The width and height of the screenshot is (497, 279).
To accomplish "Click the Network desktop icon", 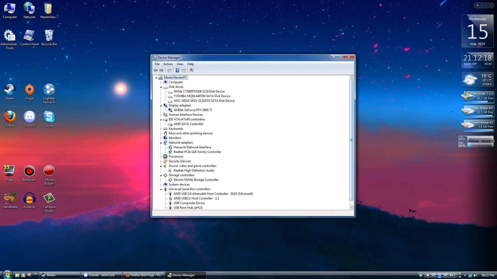I will (x=30, y=11).
